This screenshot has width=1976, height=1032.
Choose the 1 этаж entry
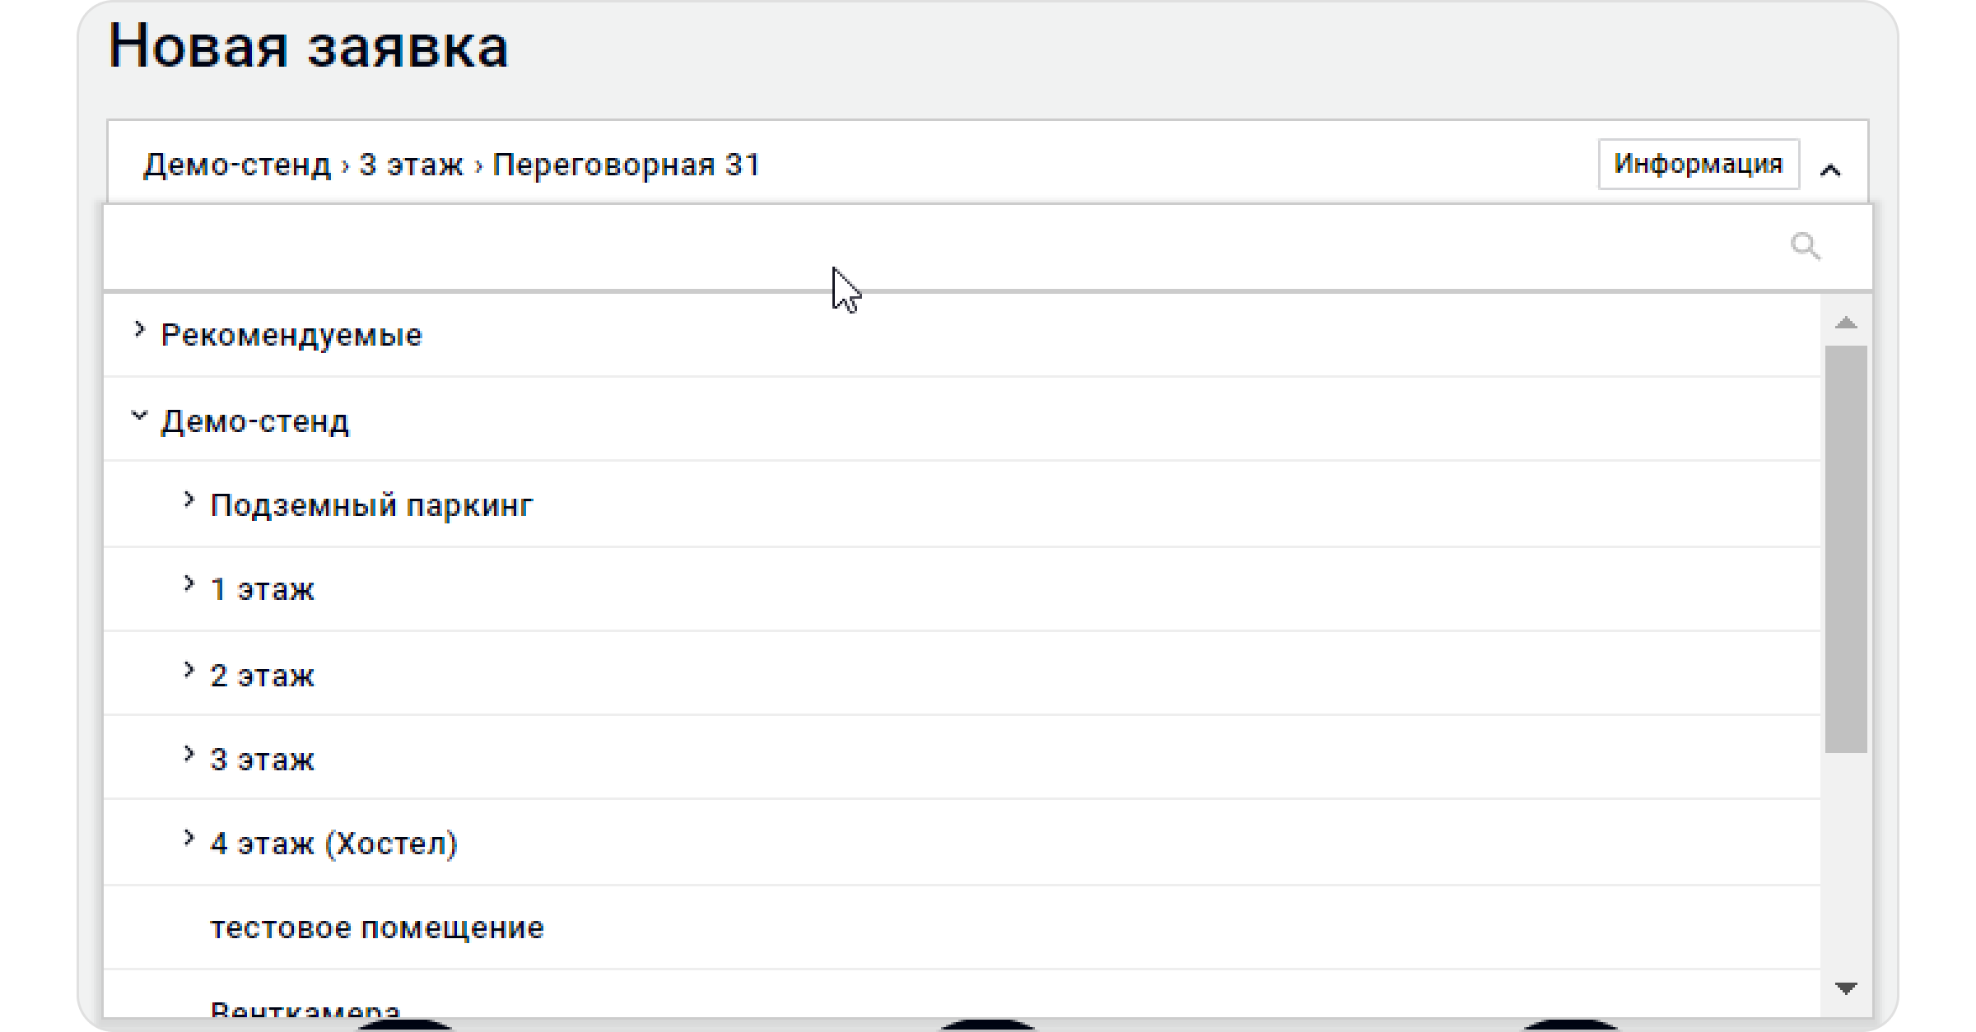pos(263,590)
